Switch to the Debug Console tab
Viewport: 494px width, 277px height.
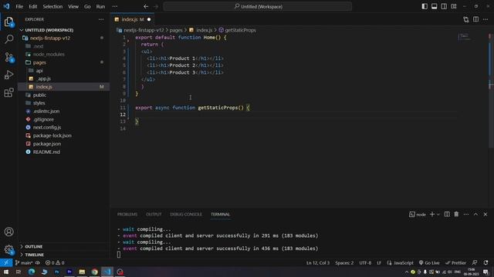186,214
